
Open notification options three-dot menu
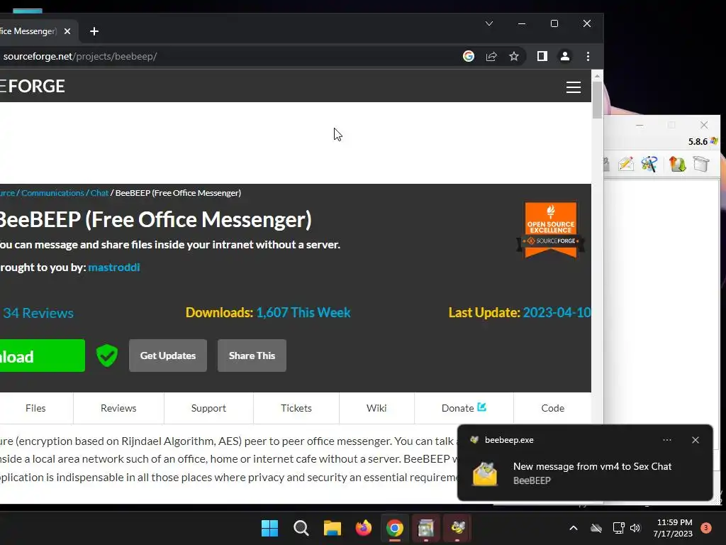(x=667, y=440)
